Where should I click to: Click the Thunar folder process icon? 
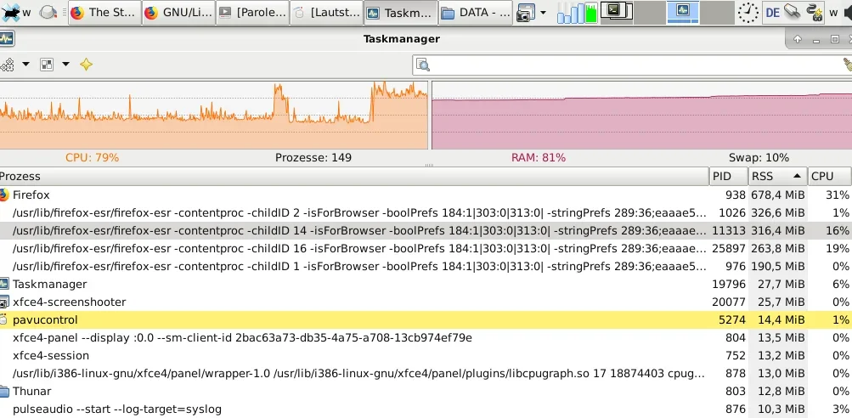[x=4, y=391]
